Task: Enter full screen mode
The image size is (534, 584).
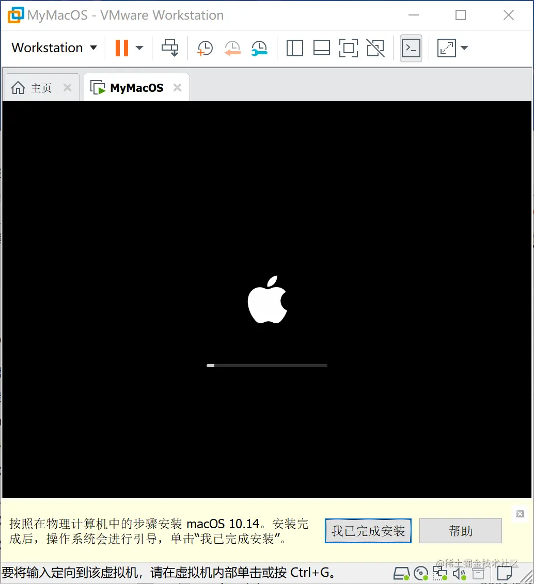Action: click(x=349, y=48)
